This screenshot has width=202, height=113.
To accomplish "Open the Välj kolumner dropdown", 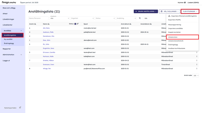I will pyautogui.click(x=169, y=12).
